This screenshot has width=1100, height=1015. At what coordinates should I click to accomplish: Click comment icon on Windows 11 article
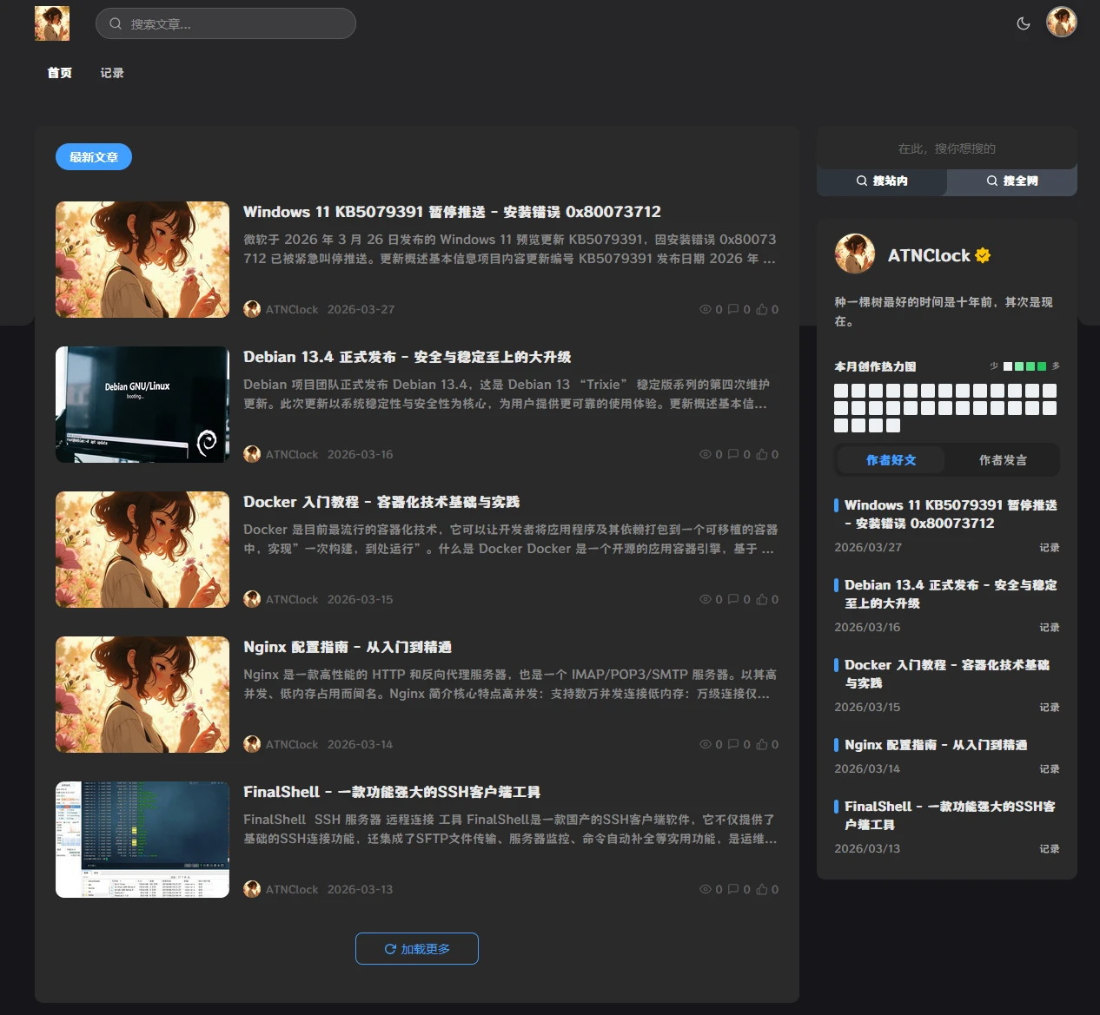(x=733, y=309)
